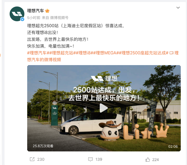187x165 pixels.
Task: Click the repost count 230
Action: tap(41, 159)
